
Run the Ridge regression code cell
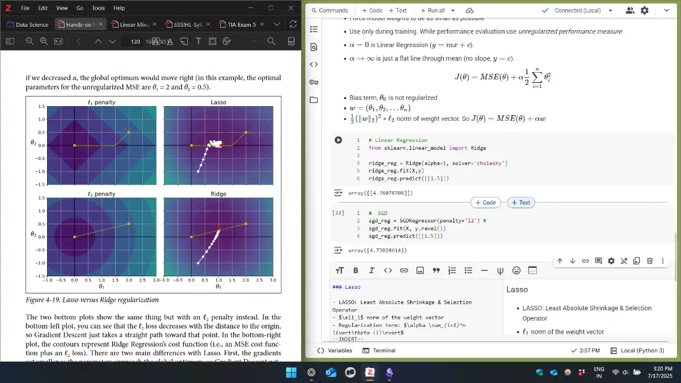338,140
